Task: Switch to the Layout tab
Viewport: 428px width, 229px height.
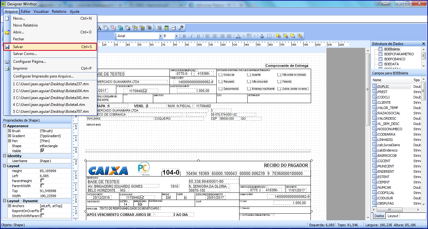Action: [393, 216]
